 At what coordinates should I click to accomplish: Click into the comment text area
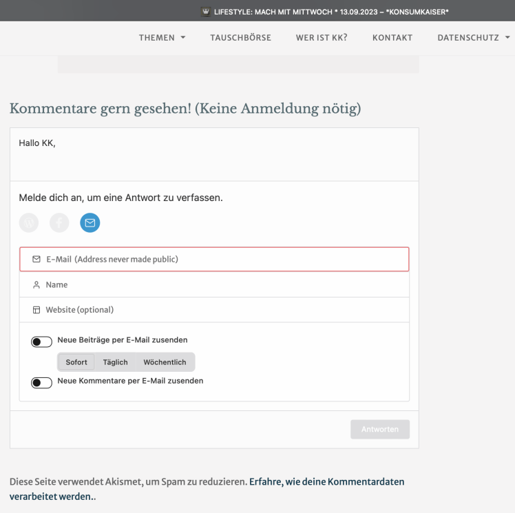(214, 154)
